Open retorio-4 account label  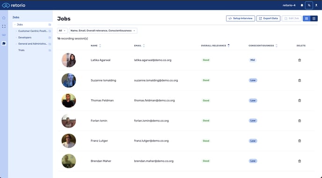[289, 5]
